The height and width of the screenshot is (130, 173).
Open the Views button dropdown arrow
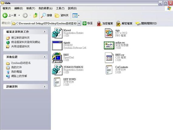tap(79, 16)
